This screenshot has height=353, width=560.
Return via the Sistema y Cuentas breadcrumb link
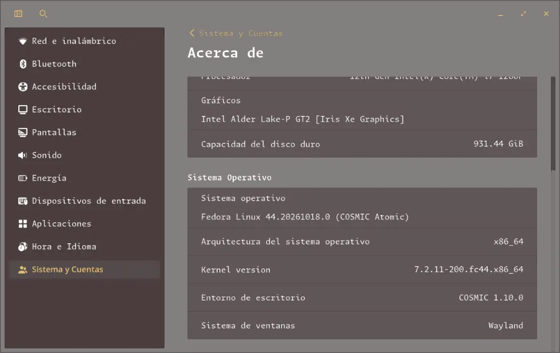click(241, 33)
